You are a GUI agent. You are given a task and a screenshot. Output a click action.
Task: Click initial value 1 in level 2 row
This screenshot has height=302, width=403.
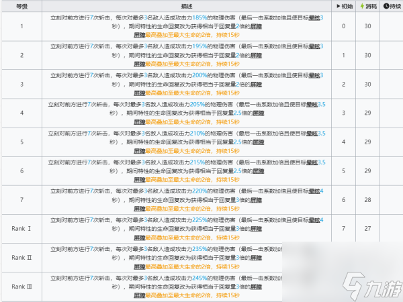click(343, 55)
